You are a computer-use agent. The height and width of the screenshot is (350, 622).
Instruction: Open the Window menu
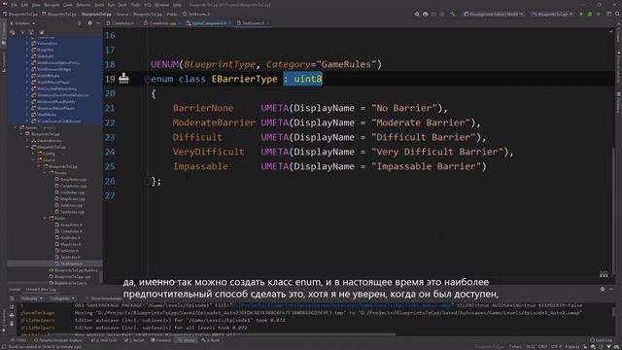tap(162, 5)
